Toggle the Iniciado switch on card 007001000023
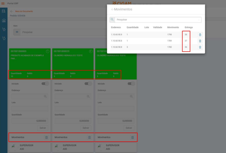The image size is (226, 153). 88,84
